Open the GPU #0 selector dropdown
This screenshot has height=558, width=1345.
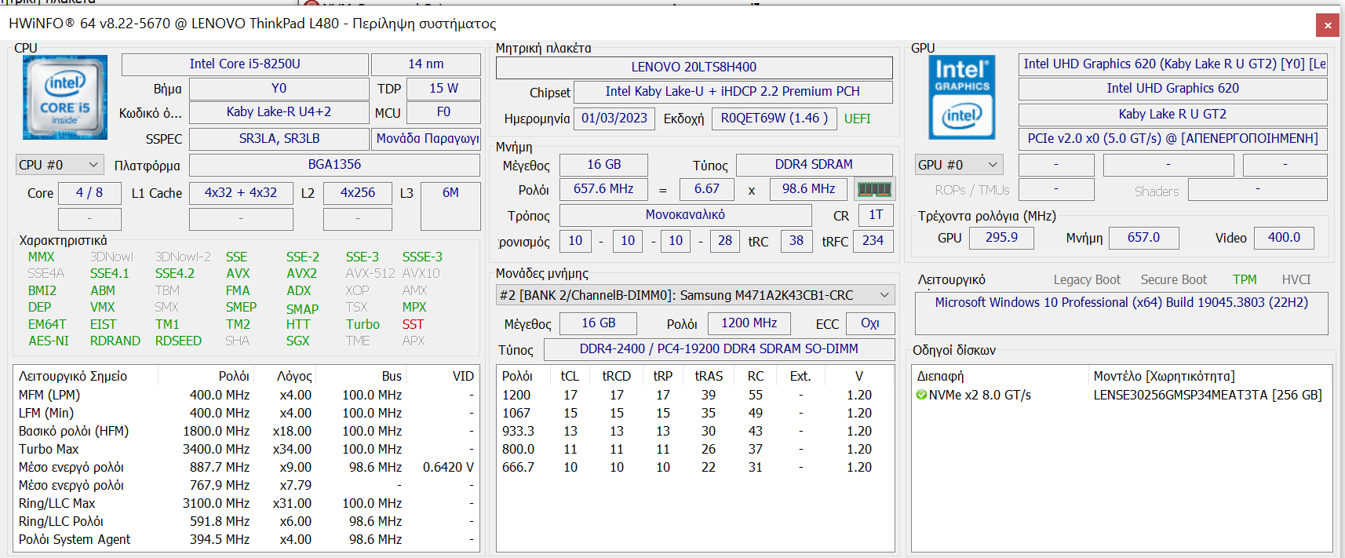pyautogui.click(x=959, y=165)
